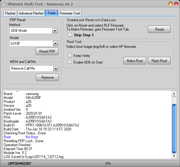Click the 0% progress bar
Image resolution: width=180 pixels, height=167 pixels.
[108, 163]
